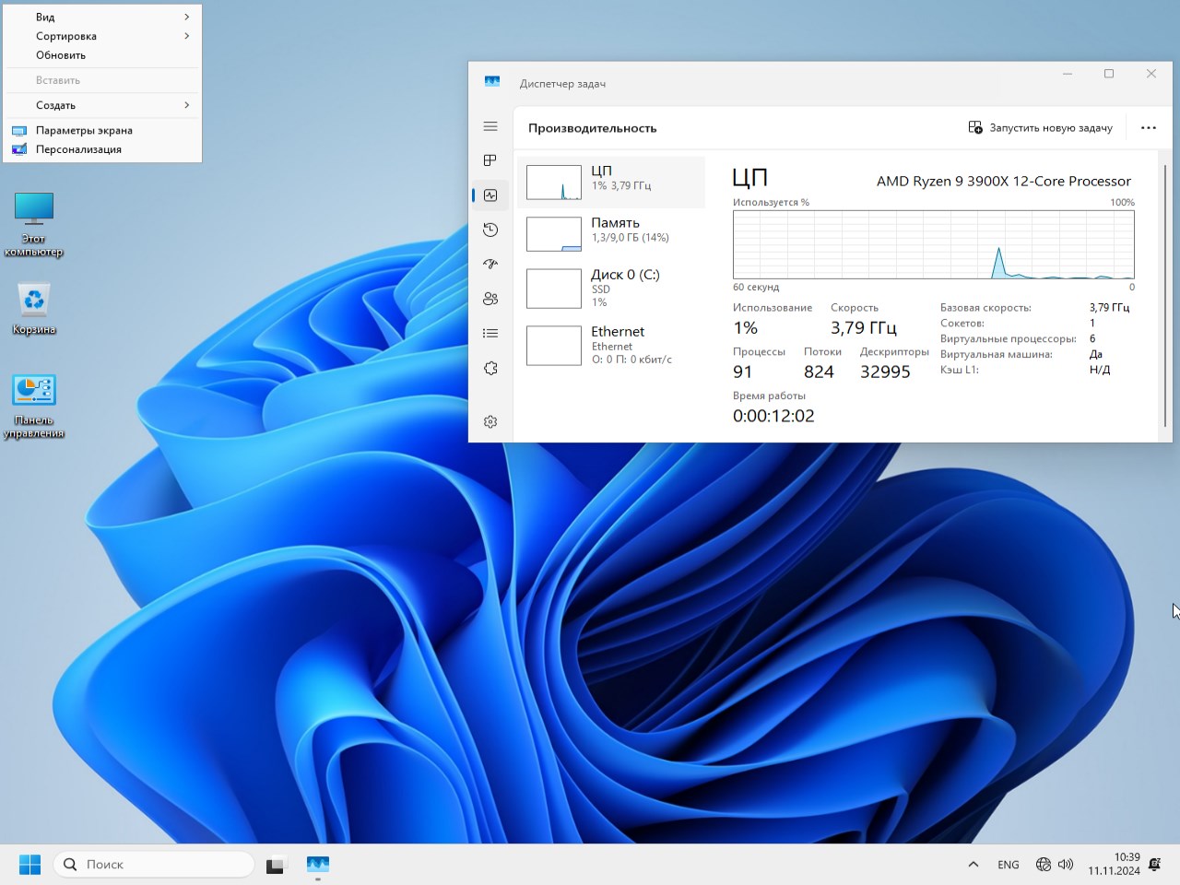Switch to the Startup apps page icon
The width and height of the screenshot is (1180, 885).
(490, 265)
